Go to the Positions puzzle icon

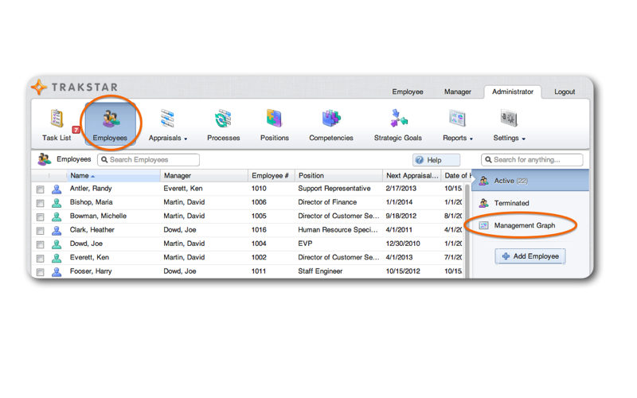[274, 118]
